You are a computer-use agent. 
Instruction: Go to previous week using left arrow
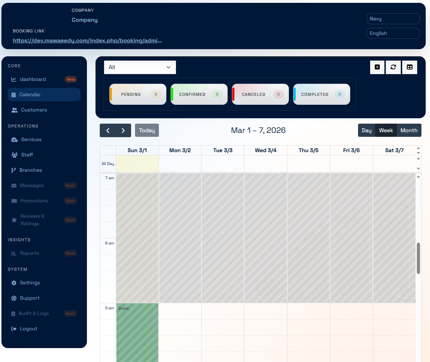[x=108, y=130]
